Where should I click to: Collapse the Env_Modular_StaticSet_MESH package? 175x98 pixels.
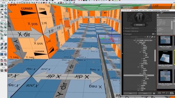pos(134,41)
